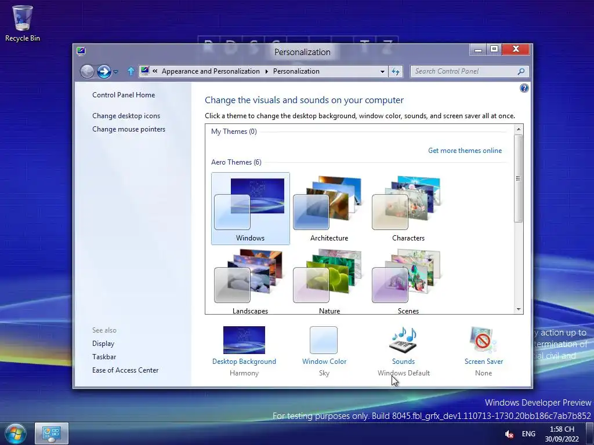
Task: Click the theme list scrollbar thumb
Action: point(519,178)
